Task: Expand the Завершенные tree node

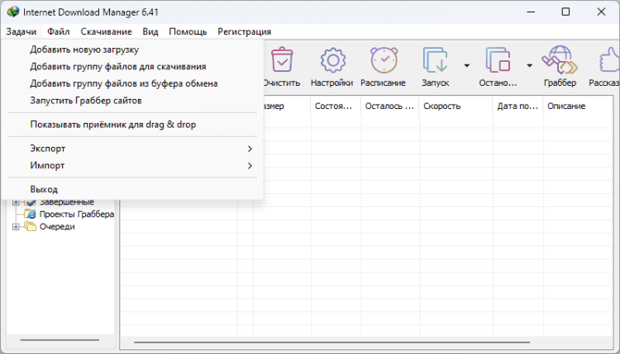Action: coord(16,202)
